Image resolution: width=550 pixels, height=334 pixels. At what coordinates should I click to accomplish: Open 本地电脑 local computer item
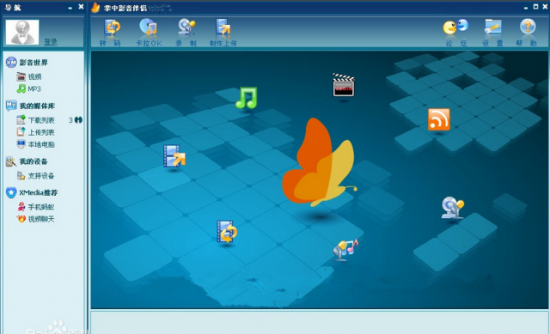click(41, 144)
